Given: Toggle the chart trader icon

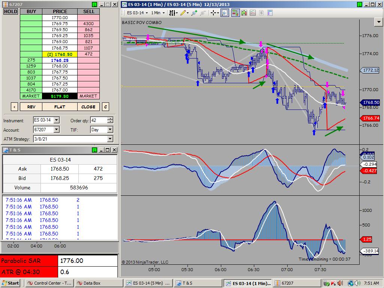Looking at the screenshot, I should click(x=235, y=13).
